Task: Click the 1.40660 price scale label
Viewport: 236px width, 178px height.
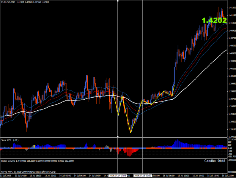Action: 232,46
